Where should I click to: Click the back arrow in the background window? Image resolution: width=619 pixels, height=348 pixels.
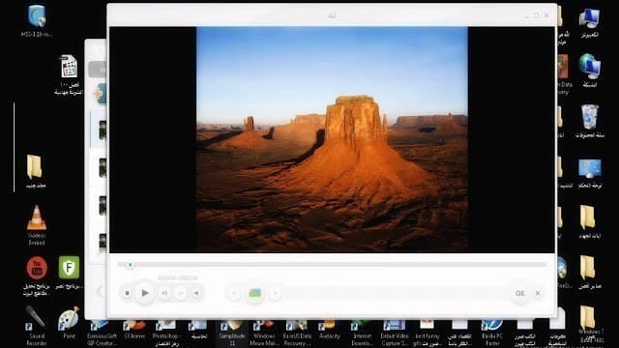99,292
